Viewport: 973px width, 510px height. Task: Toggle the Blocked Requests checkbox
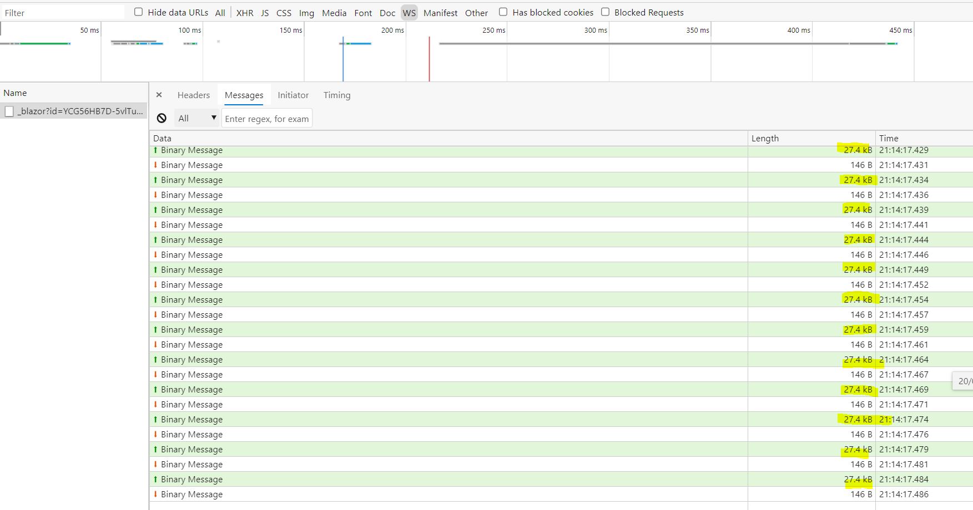[x=604, y=11]
